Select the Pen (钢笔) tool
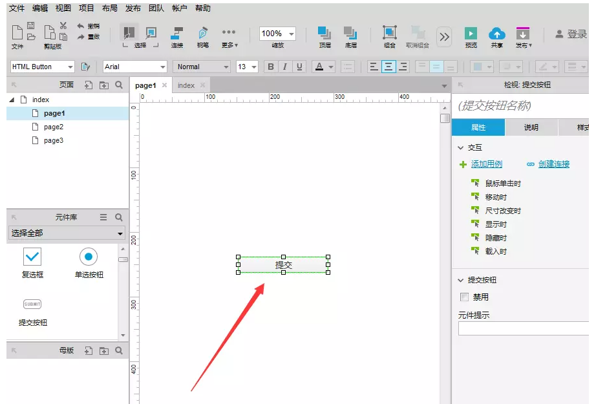The image size is (596, 404). (x=203, y=33)
